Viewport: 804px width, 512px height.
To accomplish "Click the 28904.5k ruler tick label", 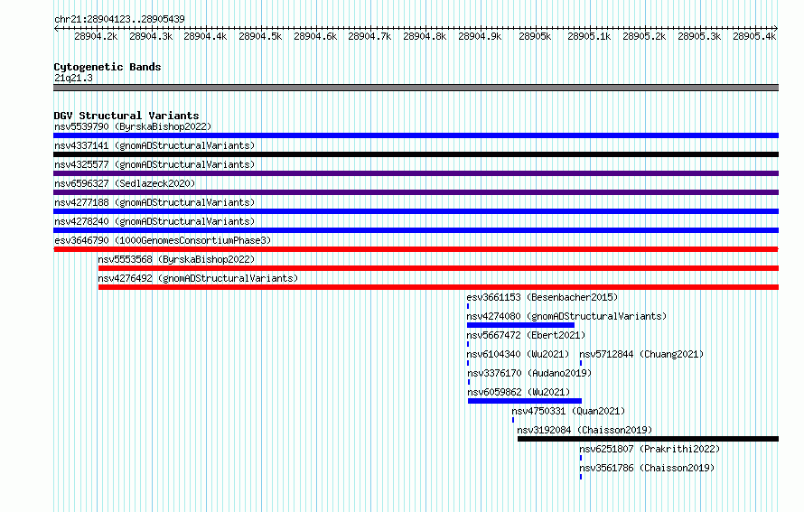I will 260,36.
